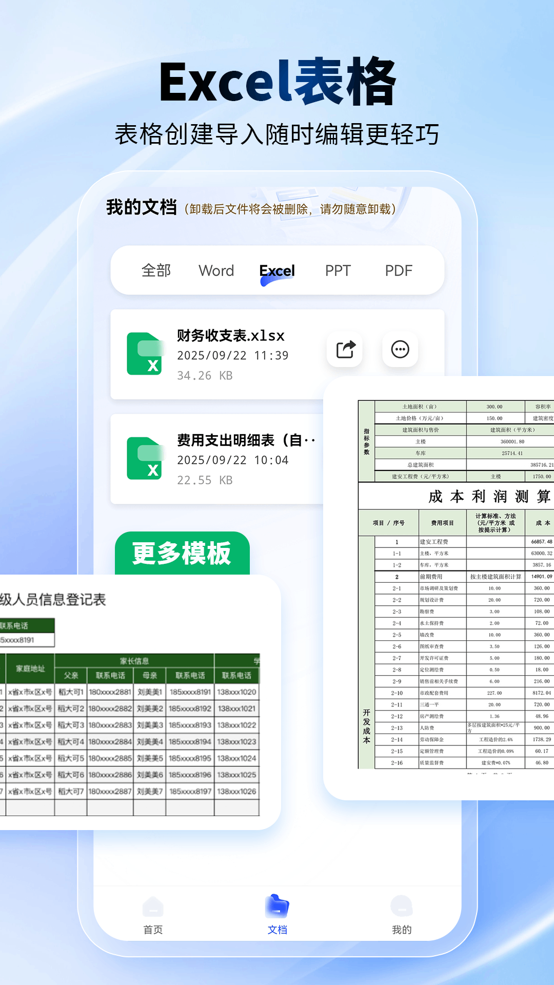554x985 pixels.
Task: Open 我的 profile icon
Action: (x=401, y=907)
